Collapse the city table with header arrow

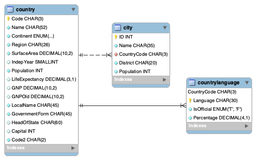(165, 28)
